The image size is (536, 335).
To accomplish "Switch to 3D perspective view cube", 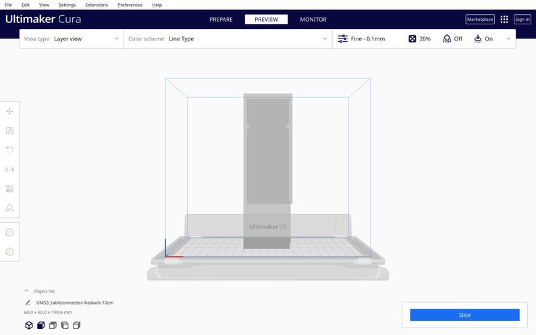I will tap(29, 325).
